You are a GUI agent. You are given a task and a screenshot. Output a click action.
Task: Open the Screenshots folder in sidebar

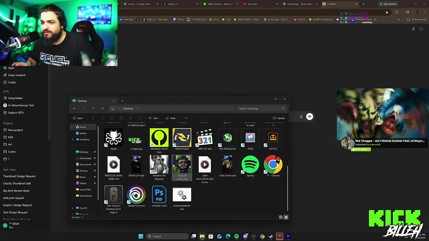[85, 196]
